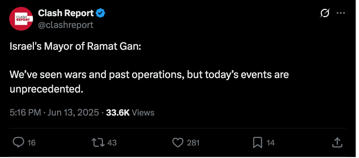Open the three-dot more options menu
359x158 pixels.
[x=341, y=13]
